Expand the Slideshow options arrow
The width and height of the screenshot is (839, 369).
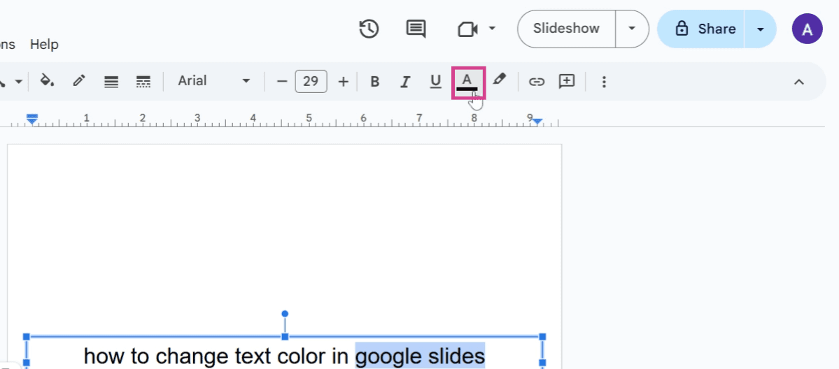click(x=632, y=29)
